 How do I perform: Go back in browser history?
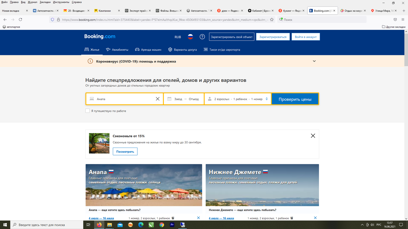(x=5, y=20)
